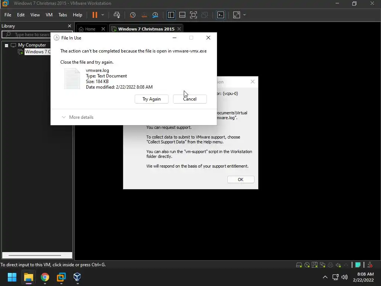Show hidden system tray icons

point(325,277)
